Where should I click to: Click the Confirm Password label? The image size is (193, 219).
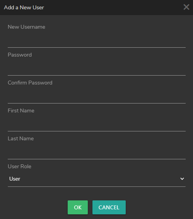[30, 83]
